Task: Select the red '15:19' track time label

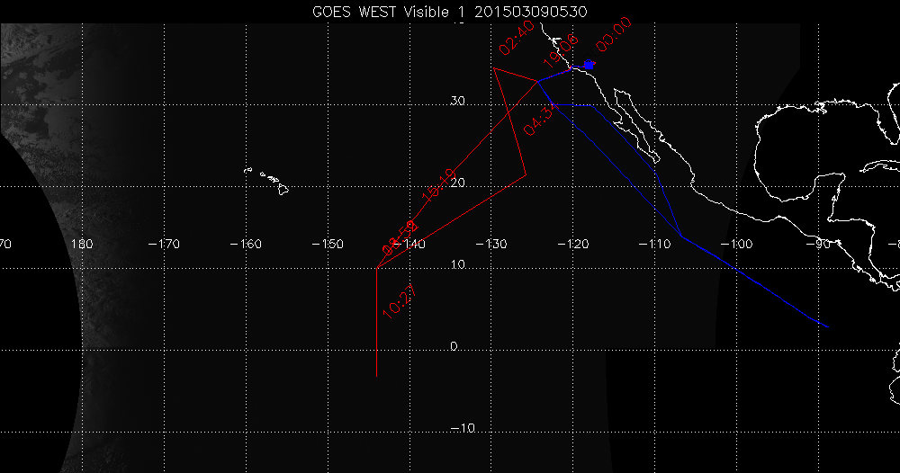Action: pos(438,184)
